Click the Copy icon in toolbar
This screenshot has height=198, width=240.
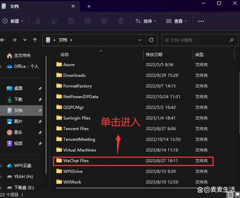coord(55,21)
